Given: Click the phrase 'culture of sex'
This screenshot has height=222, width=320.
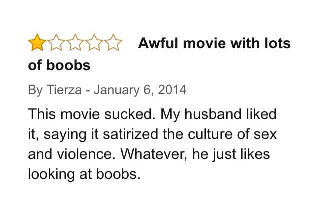Looking at the screenshot, I should [232, 134].
